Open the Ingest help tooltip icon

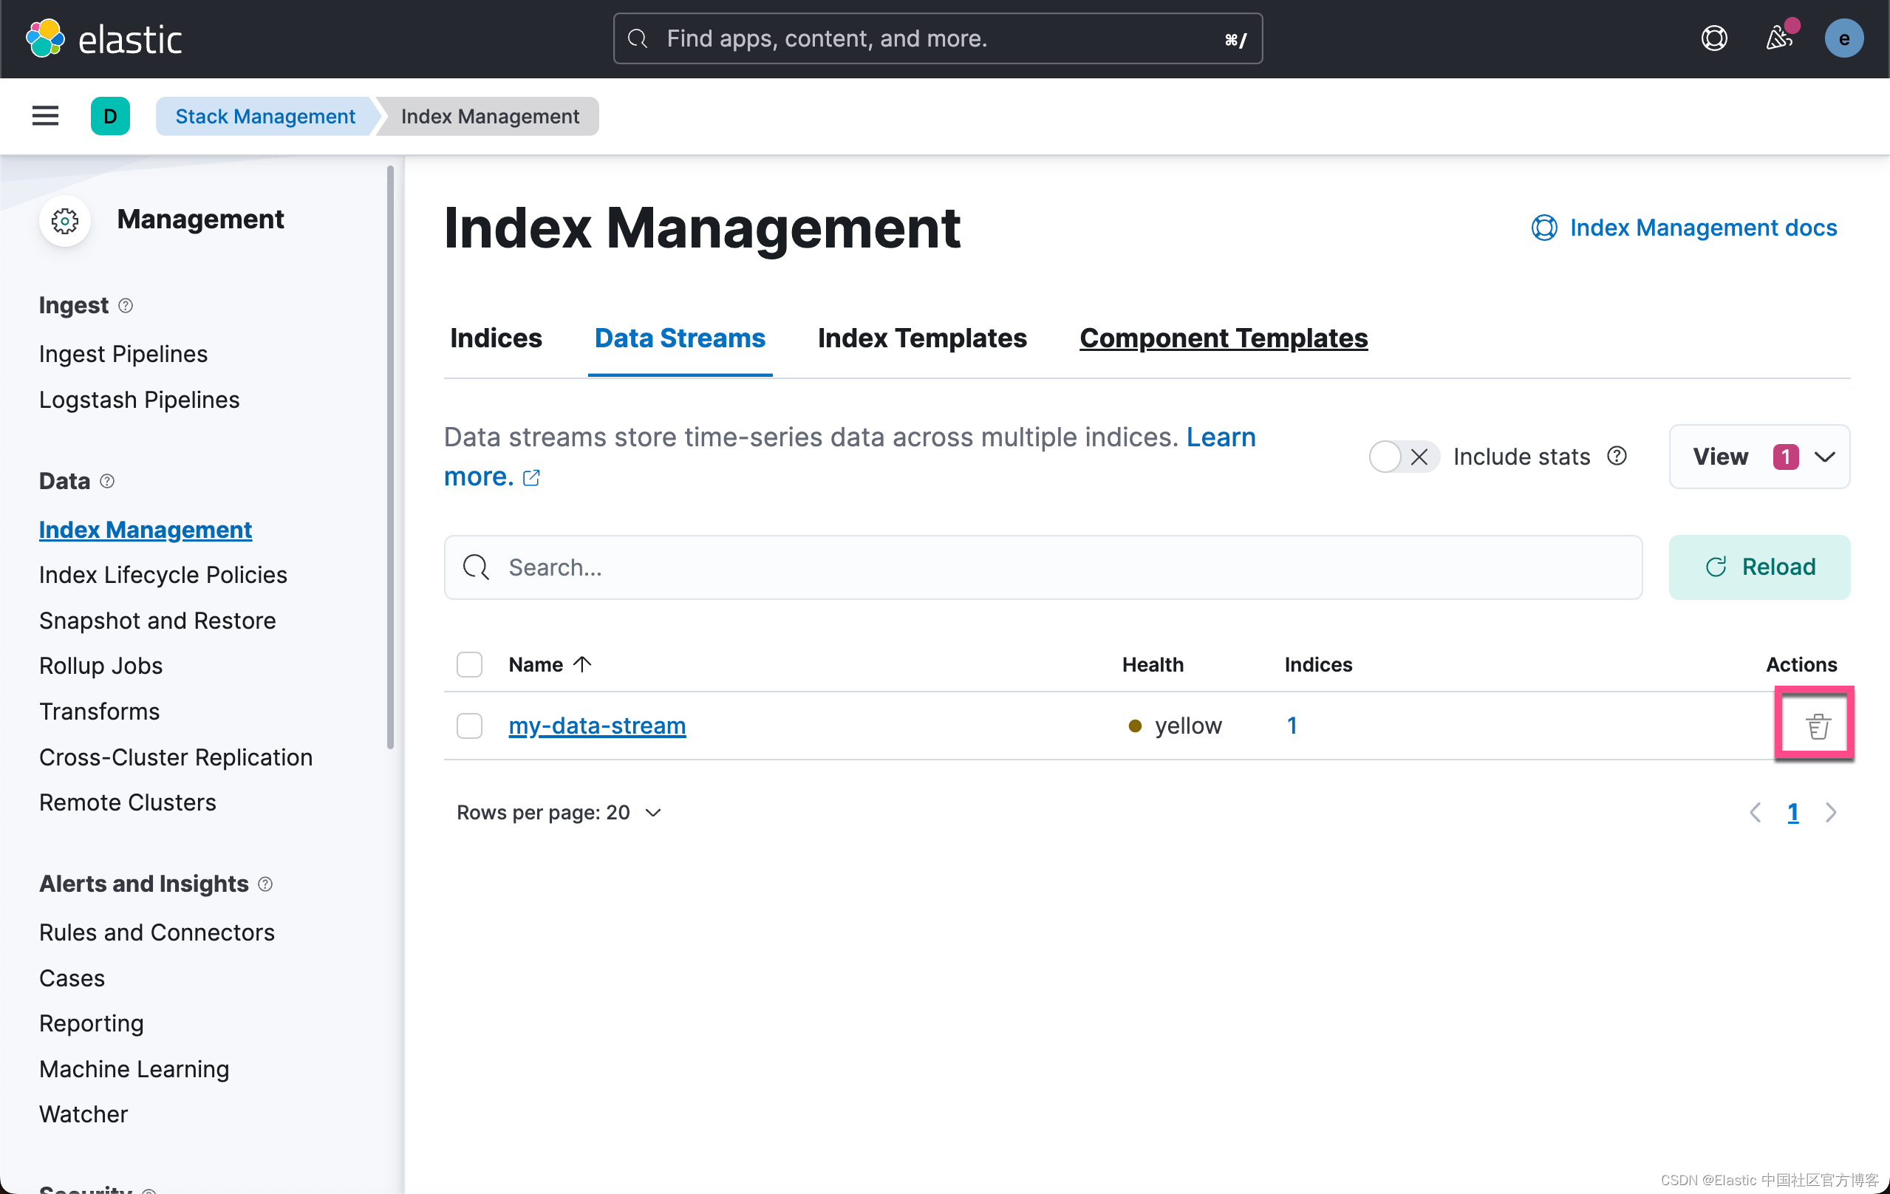(x=126, y=305)
